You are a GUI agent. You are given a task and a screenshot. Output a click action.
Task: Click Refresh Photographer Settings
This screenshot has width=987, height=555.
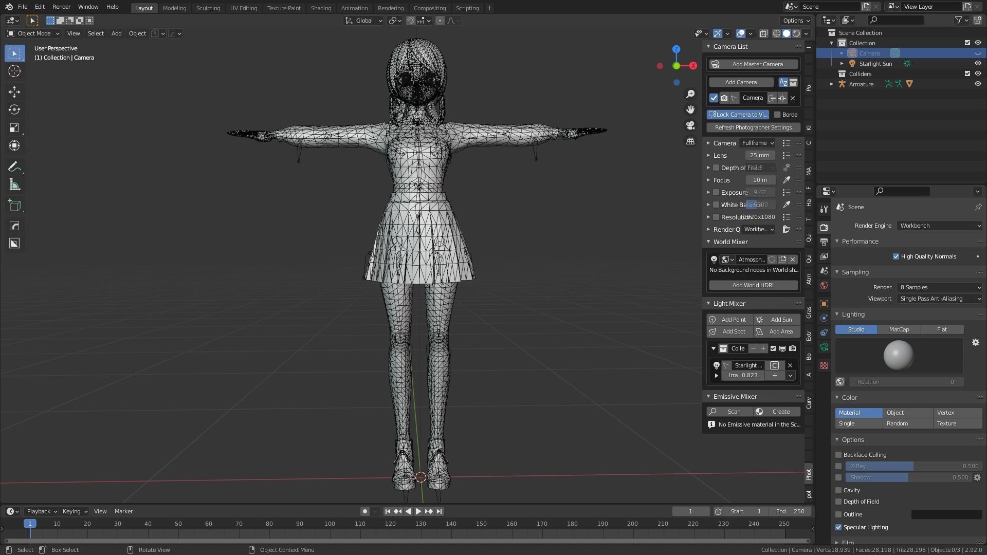click(x=754, y=127)
